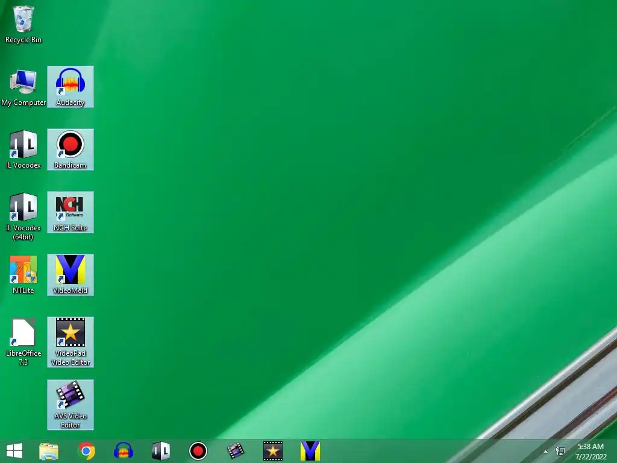Select the Recycle Bin desktop icon
617x463 pixels.
(x=23, y=24)
